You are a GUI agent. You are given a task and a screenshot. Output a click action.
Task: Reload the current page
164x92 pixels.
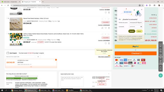point(8,5)
